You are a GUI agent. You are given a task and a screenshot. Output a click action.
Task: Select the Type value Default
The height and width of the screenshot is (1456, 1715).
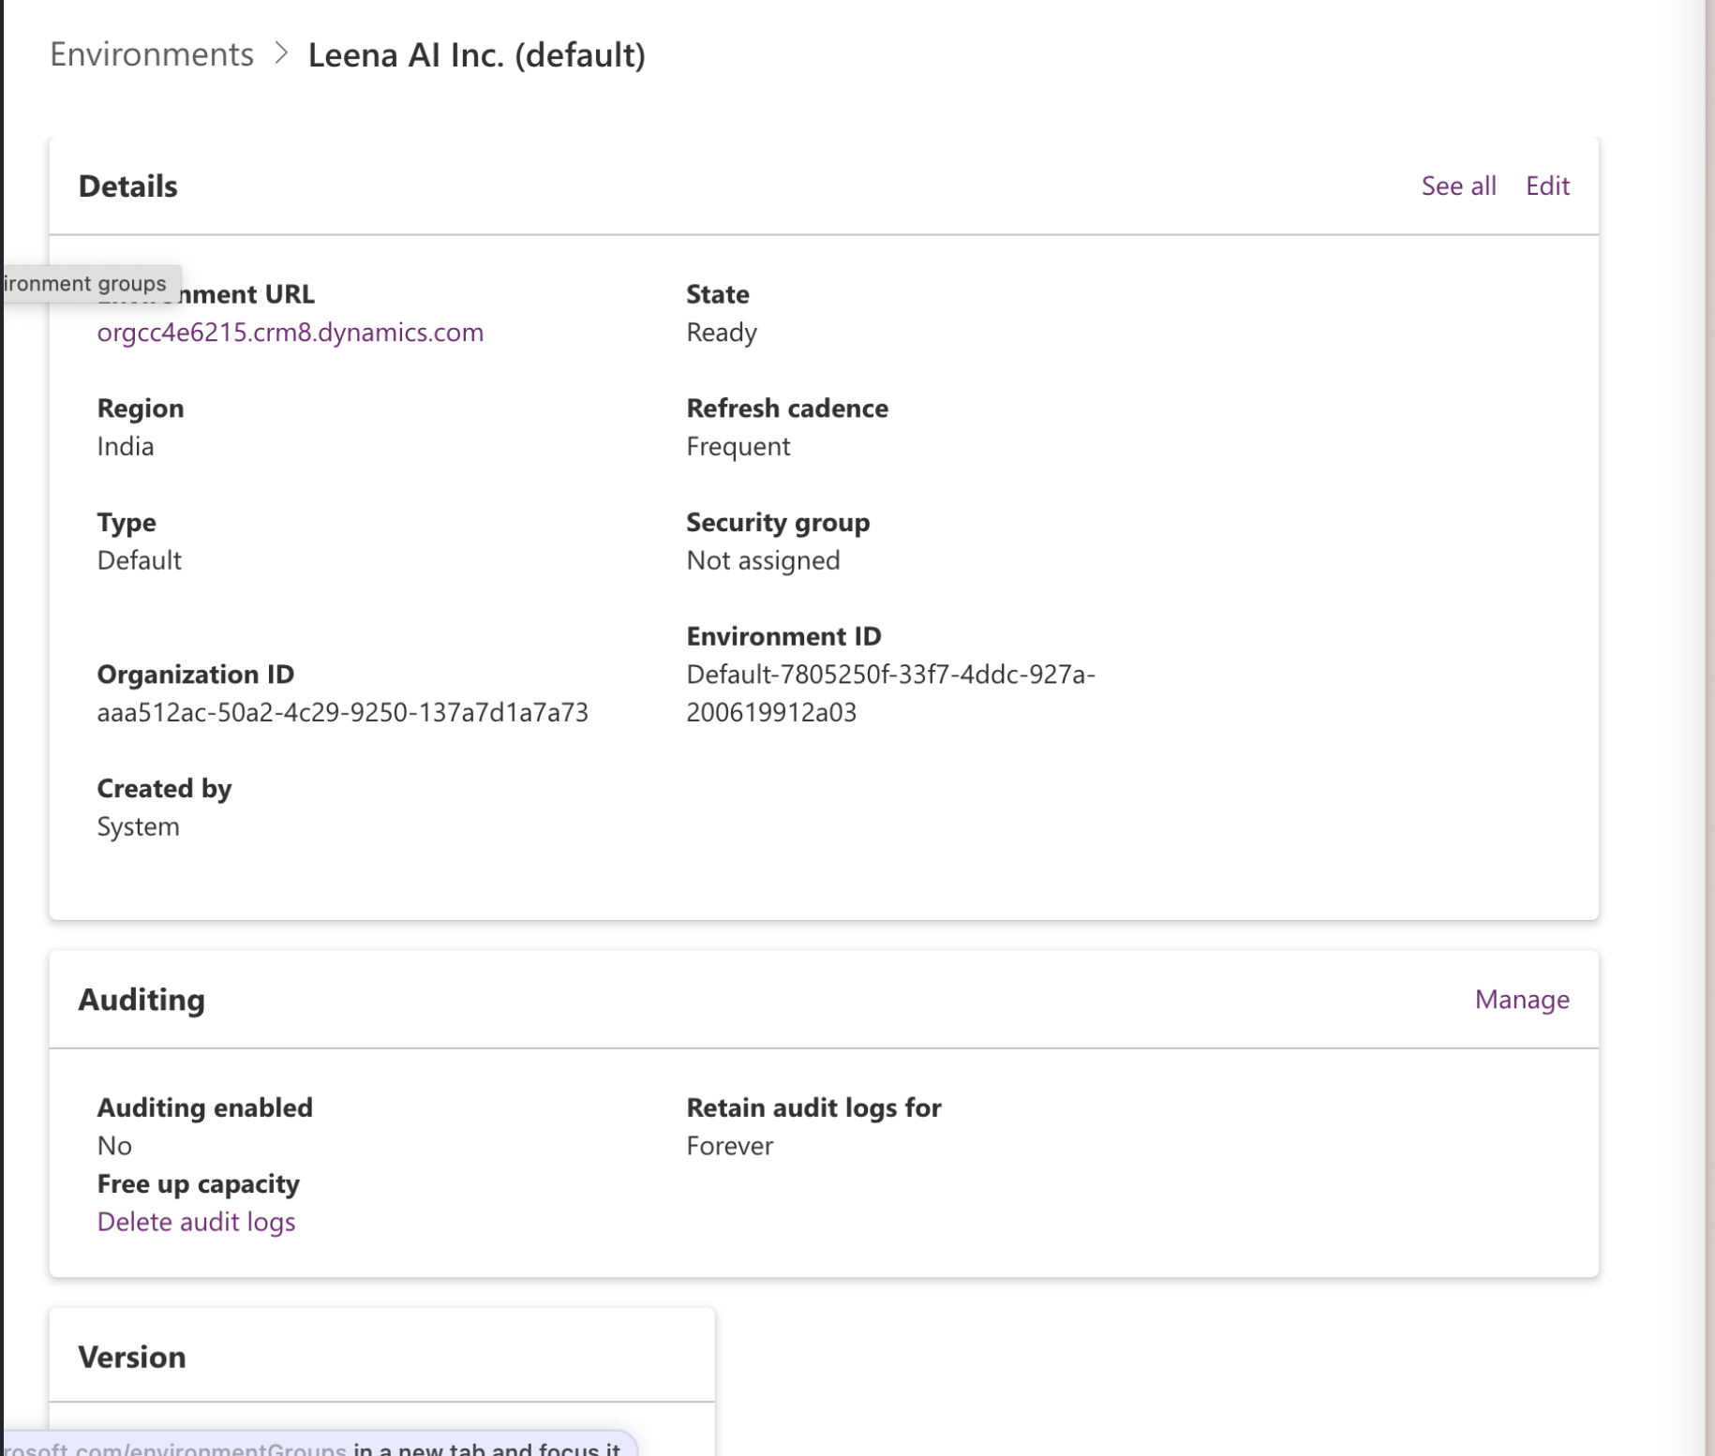pos(140,560)
